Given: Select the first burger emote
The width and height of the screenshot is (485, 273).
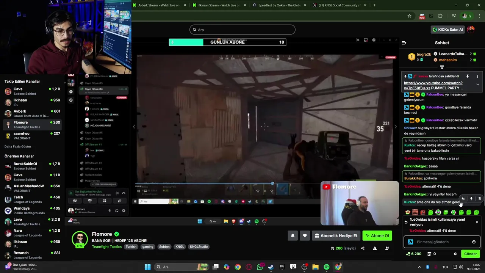Looking at the screenshot, I should pos(408,212).
